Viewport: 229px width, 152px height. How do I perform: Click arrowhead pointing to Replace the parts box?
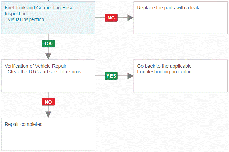(130, 18)
